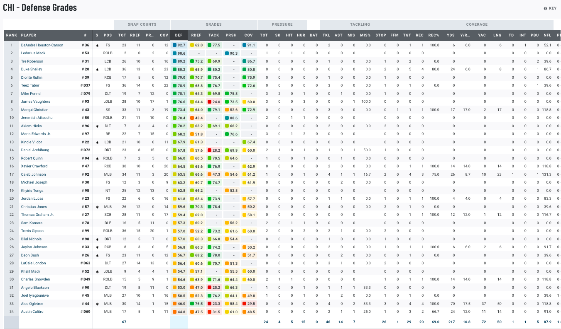Sort by the RANK column header

coord(12,35)
